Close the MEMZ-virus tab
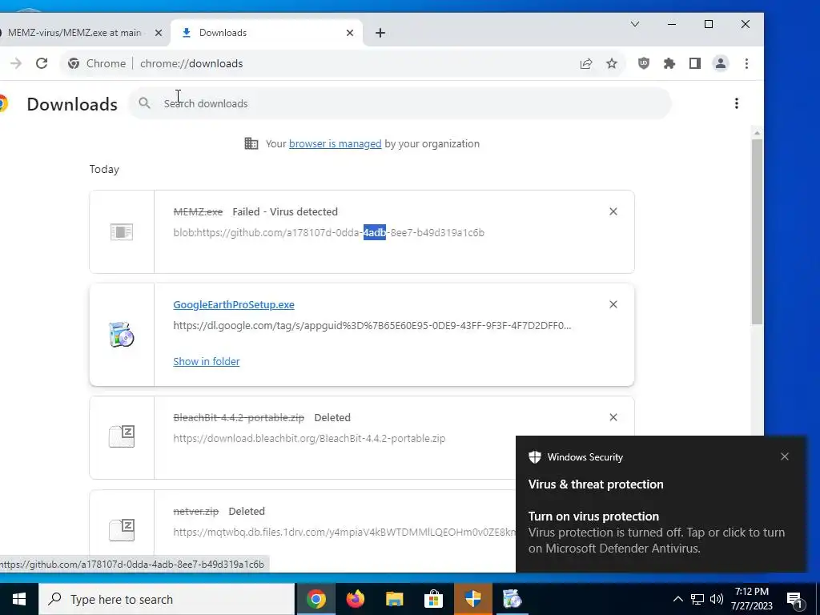 tap(159, 32)
